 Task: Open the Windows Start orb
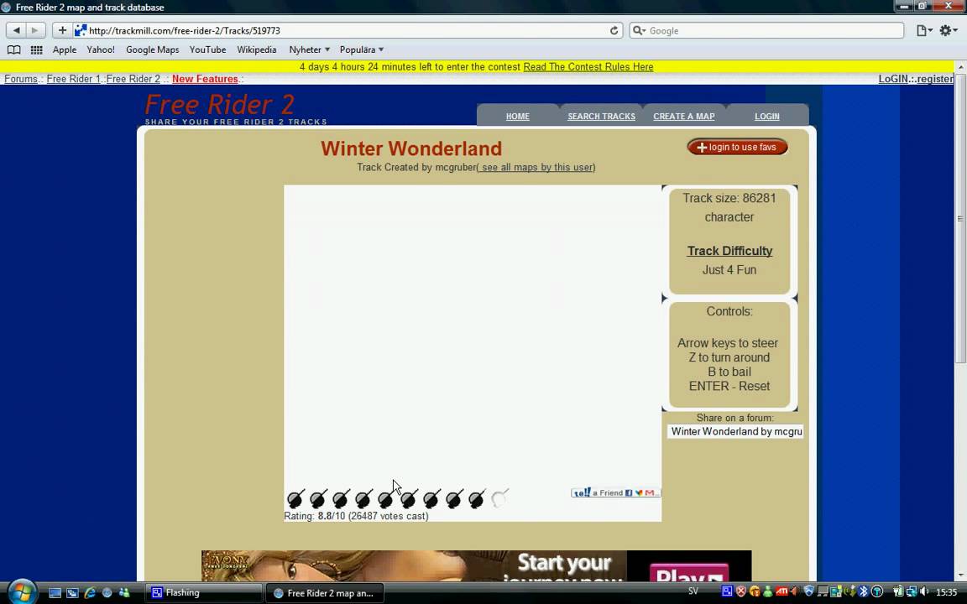[x=22, y=592]
